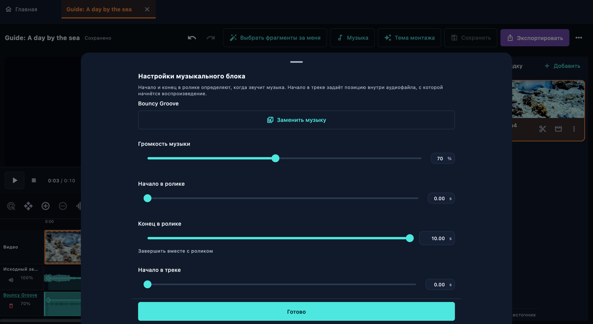Click the cursor target tool icon
This screenshot has width=593, height=324.
coord(11,206)
